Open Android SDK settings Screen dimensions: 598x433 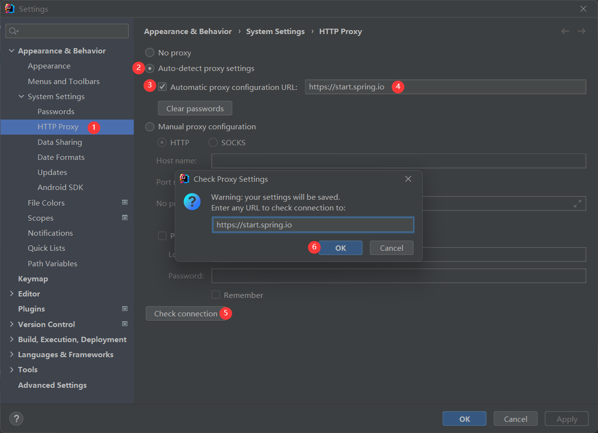[60, 187]
